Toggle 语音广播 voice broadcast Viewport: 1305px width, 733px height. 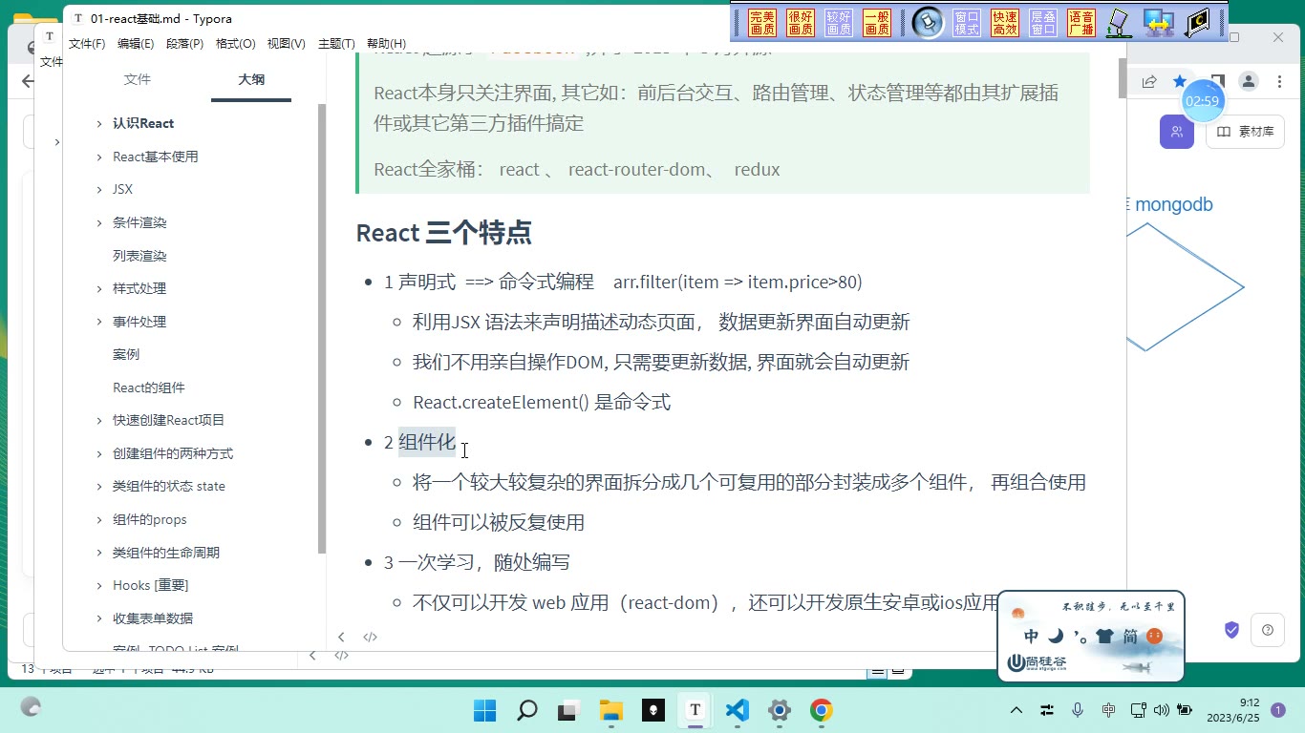pyautogui.click(x=1081, y=23)
